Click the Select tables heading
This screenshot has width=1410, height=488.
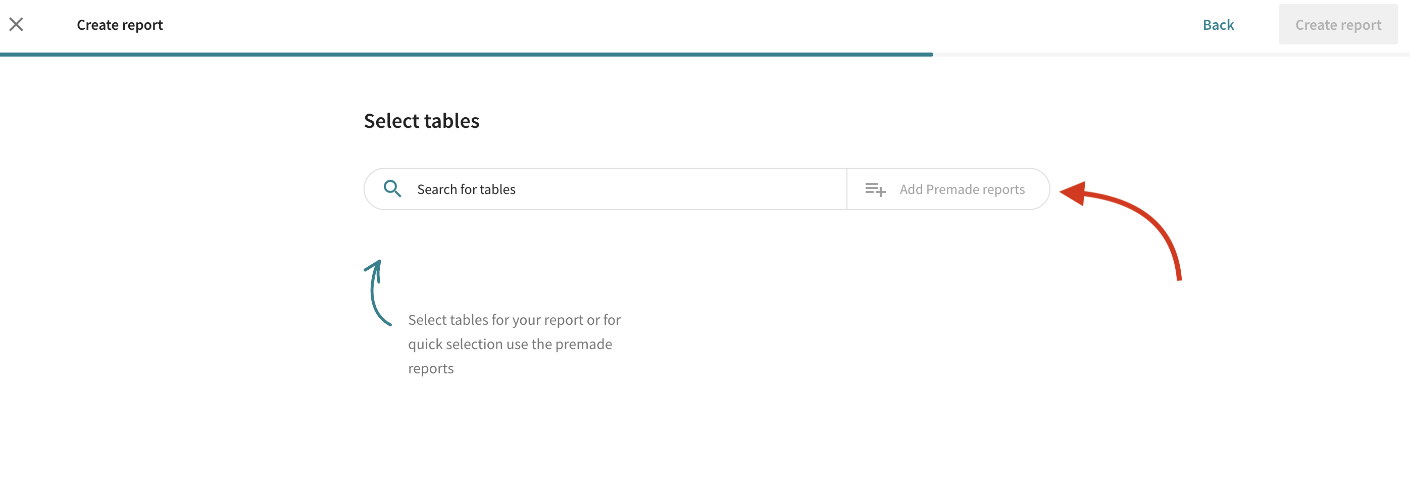(421, 121)
